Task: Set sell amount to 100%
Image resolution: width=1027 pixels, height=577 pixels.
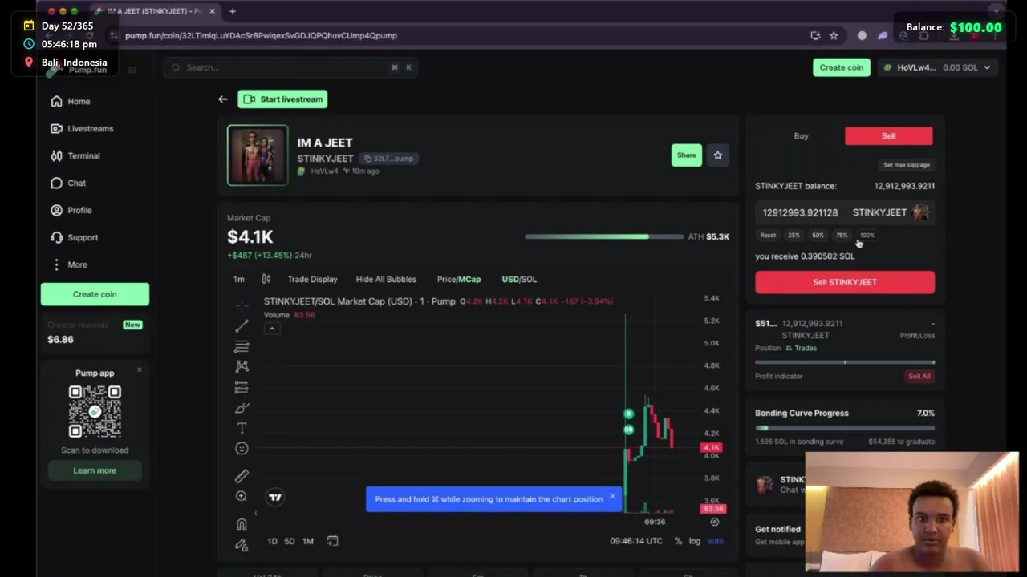Action: [867, 236]
